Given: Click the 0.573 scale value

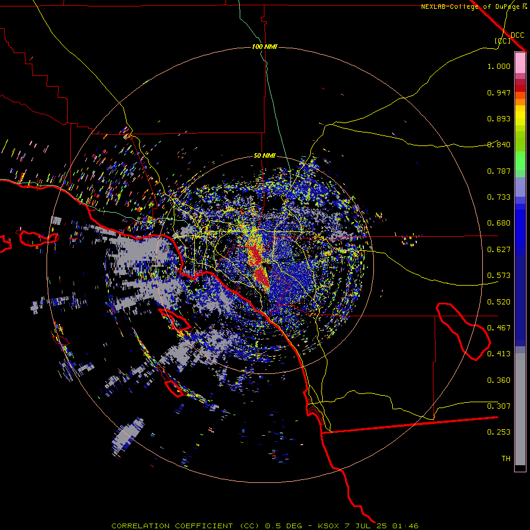Looking at the screenshot, I should point(499,276).
